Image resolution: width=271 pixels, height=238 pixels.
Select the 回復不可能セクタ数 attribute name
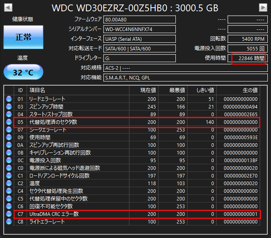click(x=51, y=206)
